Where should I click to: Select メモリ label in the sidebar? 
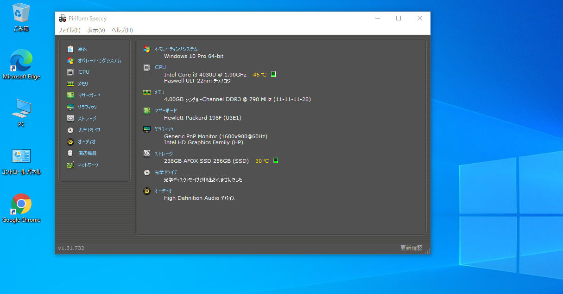pyautogui.click(x=83, y=83)
